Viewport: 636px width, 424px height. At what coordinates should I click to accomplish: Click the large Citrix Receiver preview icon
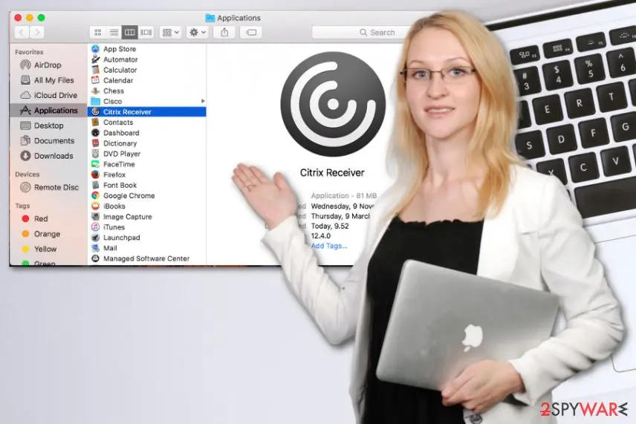point(333,104)
